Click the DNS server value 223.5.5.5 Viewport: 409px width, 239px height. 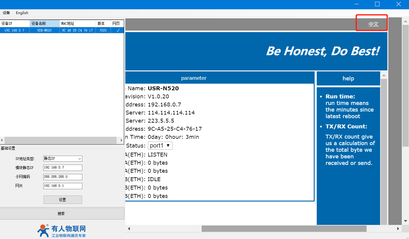point(161,121)
